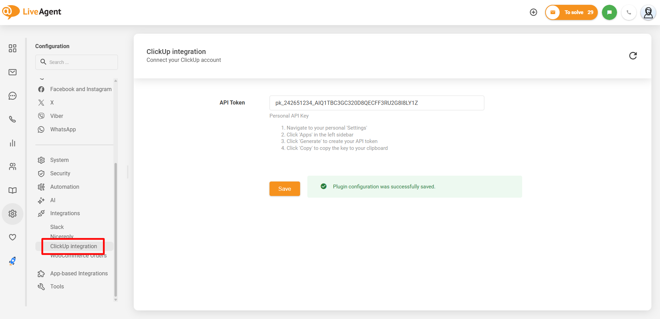
Task: Select Slack under Integrations
Action: pos(57,227)
